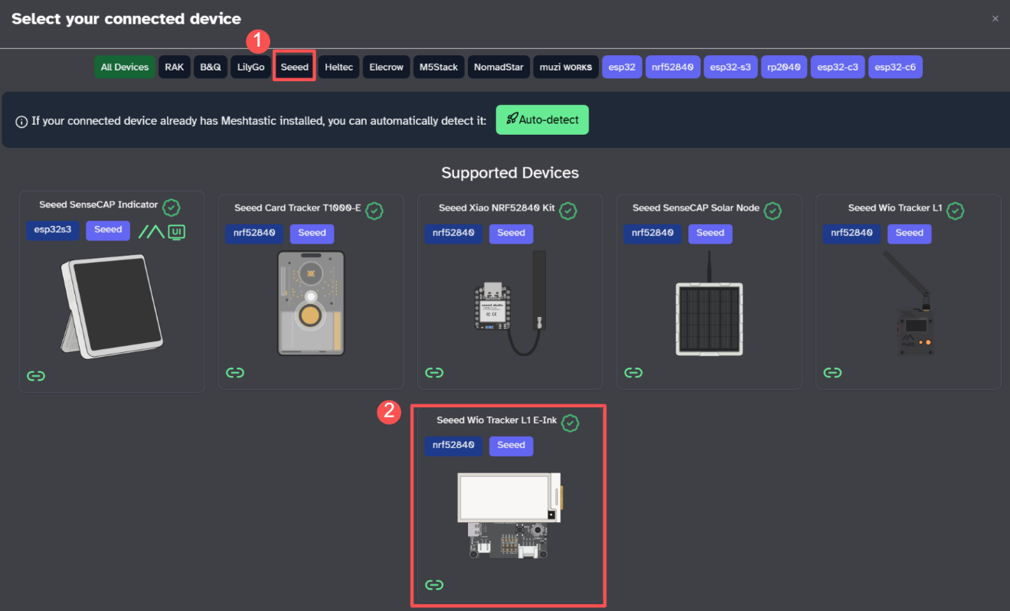Click the RAK vendor filter button
This screenshot has width=1010, height=611.
point(174,67)
